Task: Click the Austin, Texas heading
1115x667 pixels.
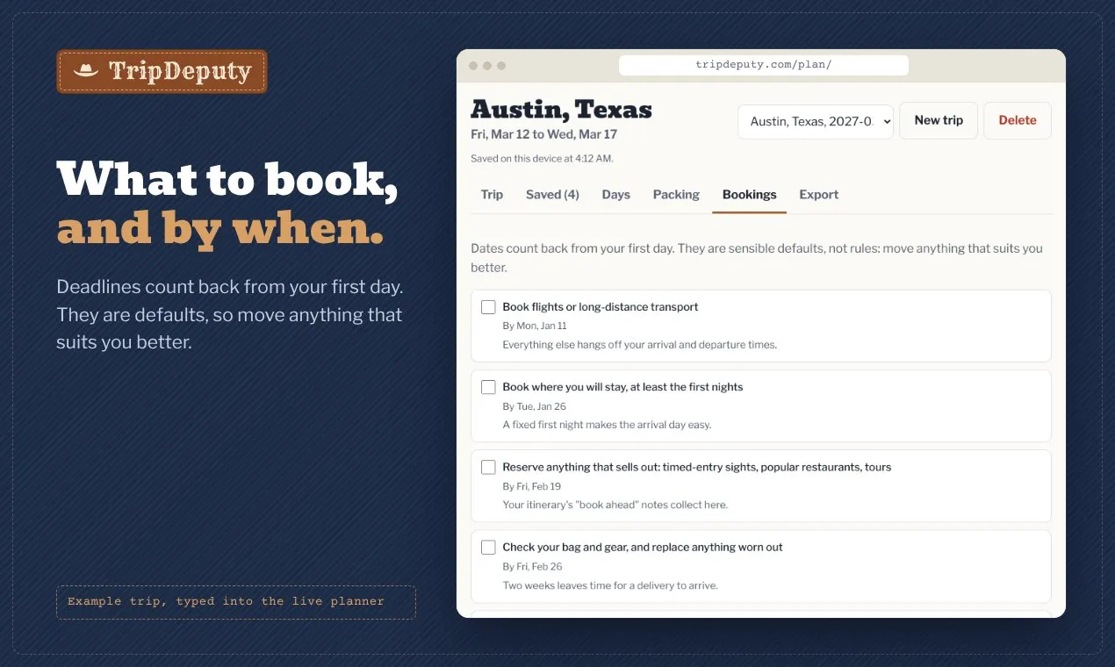Action: coord(561,109)
